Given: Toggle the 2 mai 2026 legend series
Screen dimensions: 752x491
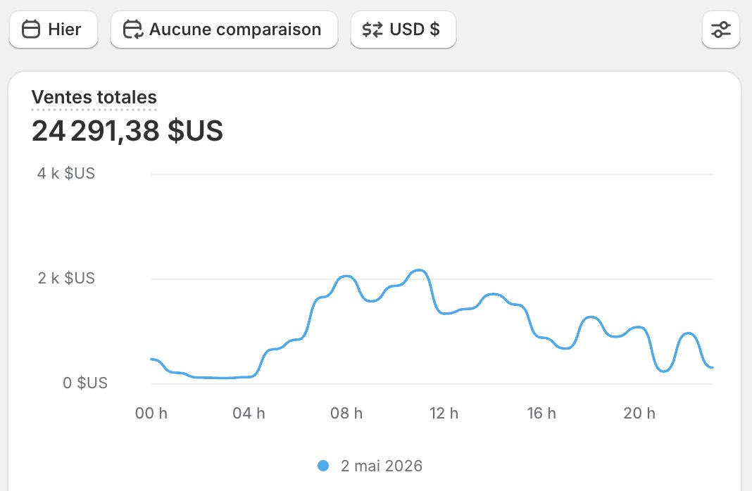Looking at the screenshot, I should (370, 466).
